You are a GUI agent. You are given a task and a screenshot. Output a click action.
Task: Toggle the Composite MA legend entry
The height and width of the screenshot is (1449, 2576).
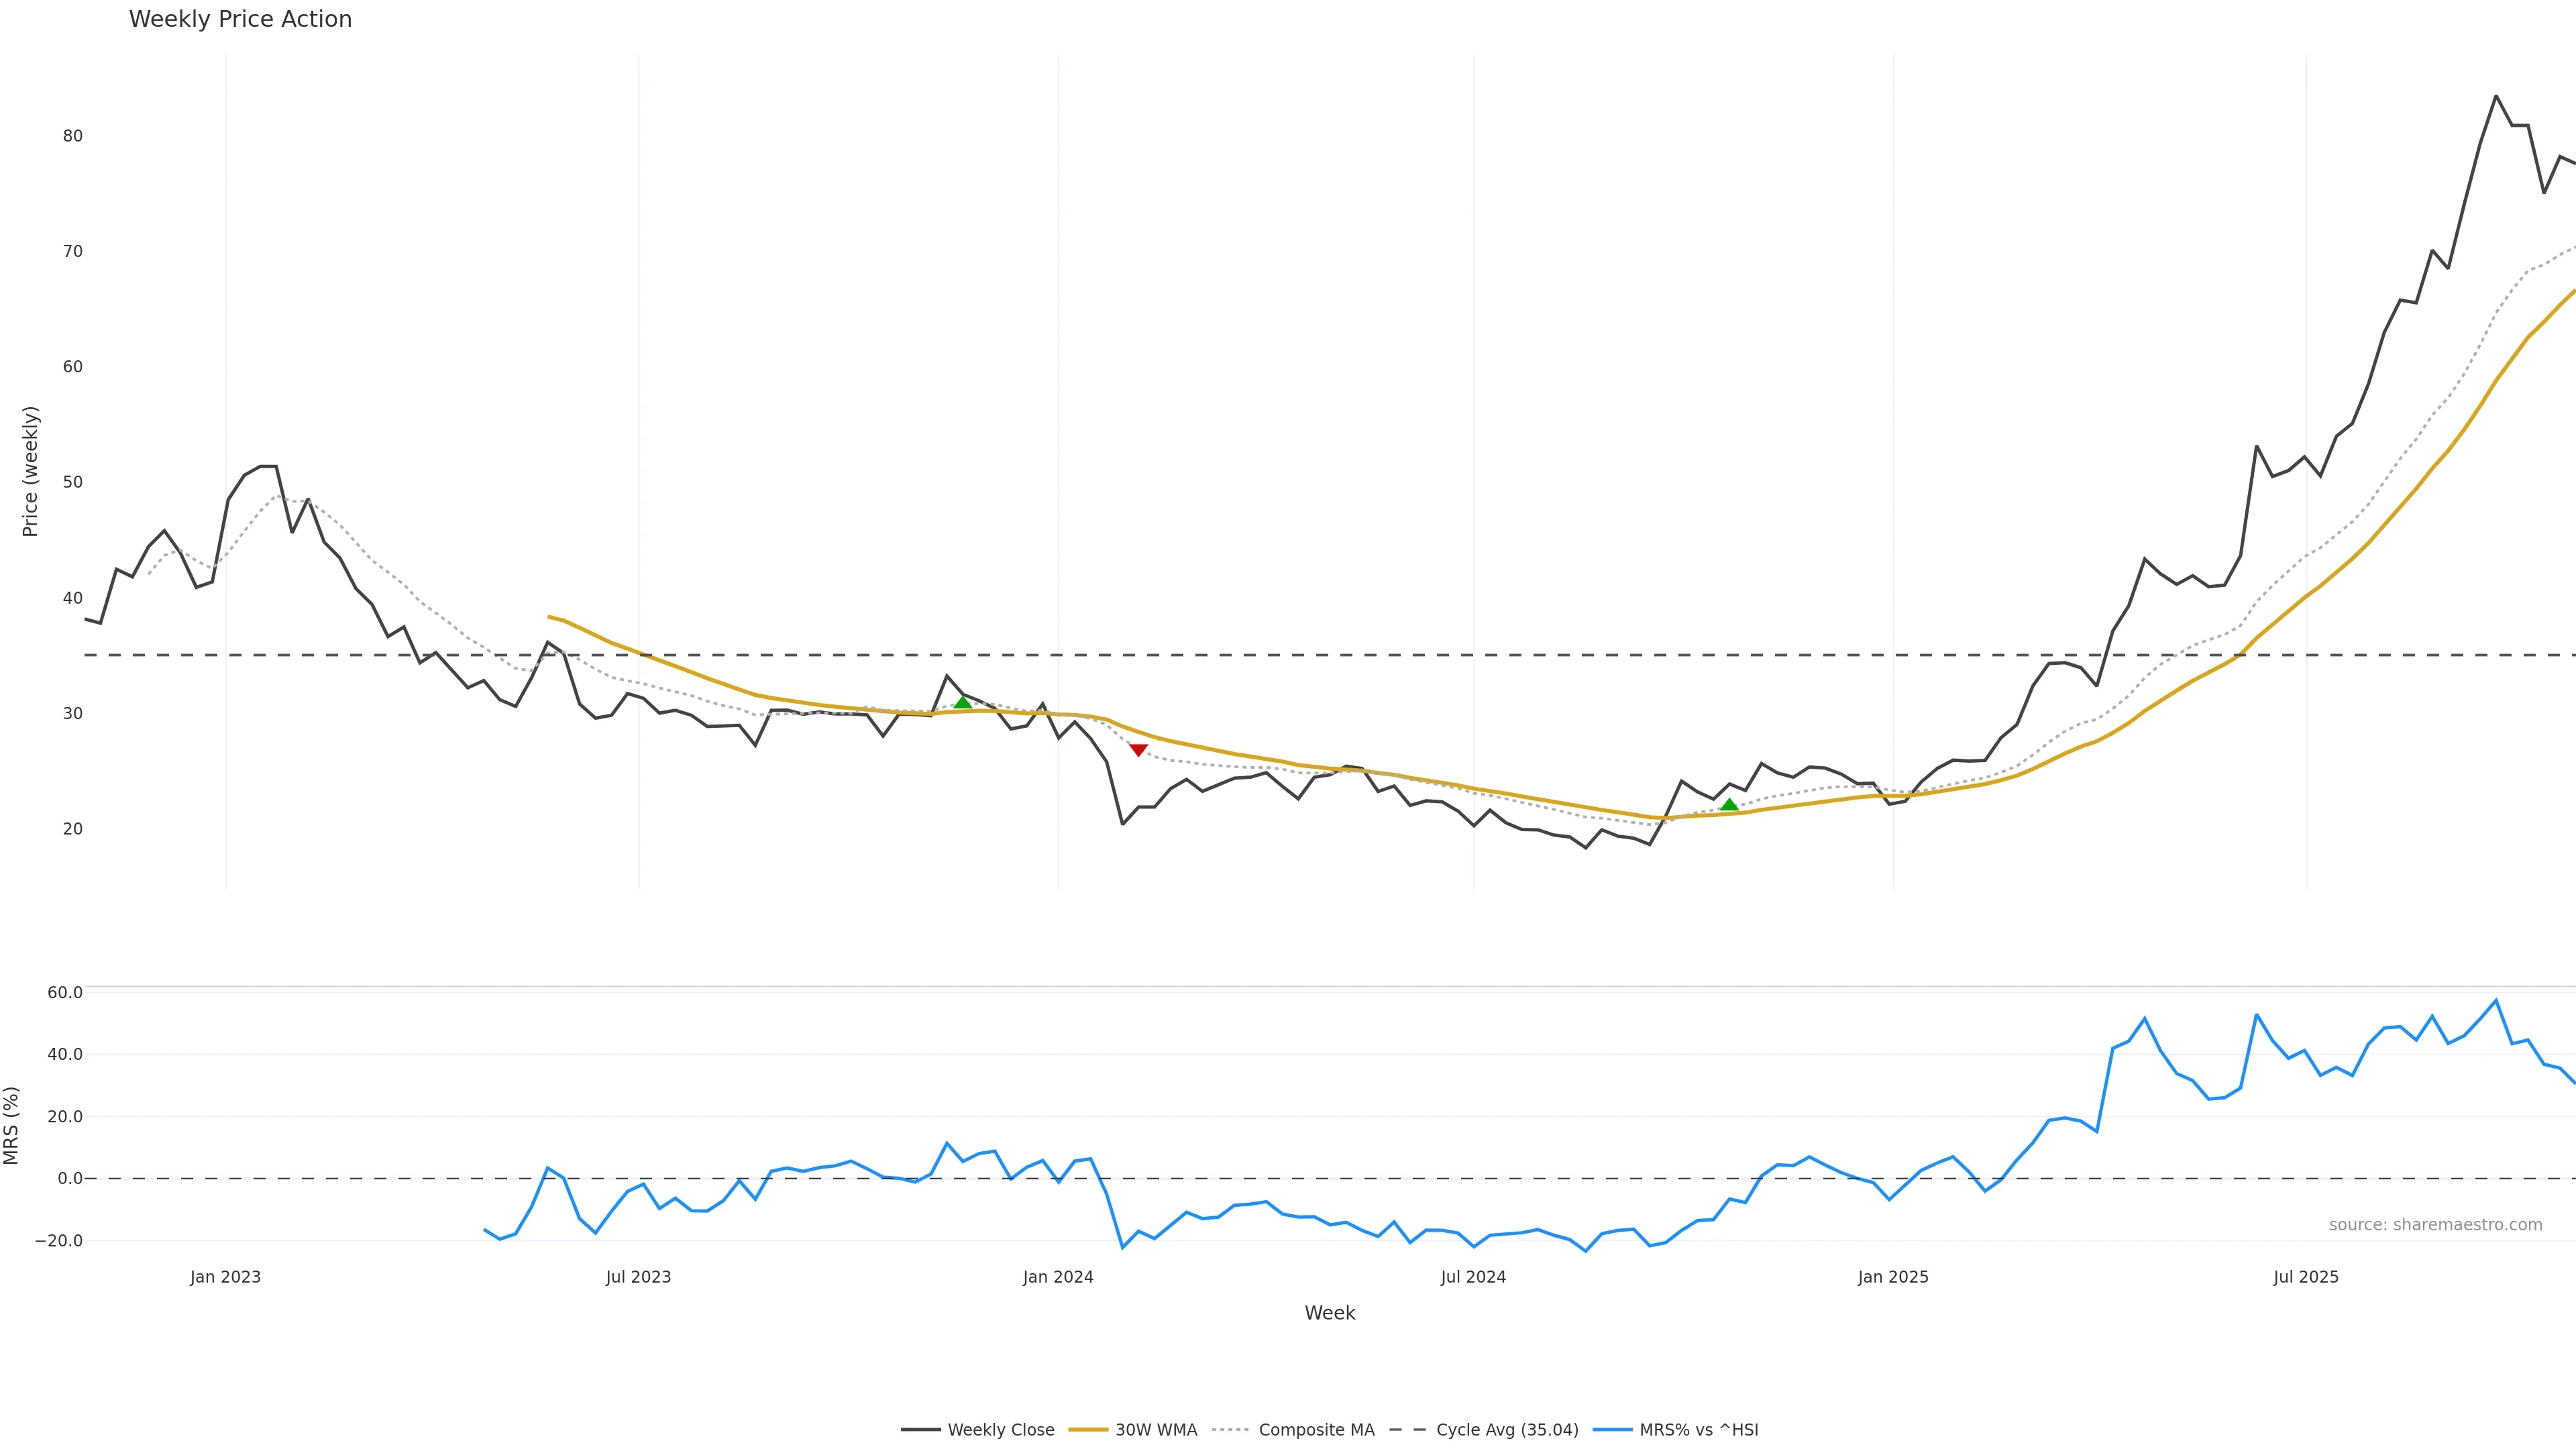pyautogui.click(x=1316, y=1430)
